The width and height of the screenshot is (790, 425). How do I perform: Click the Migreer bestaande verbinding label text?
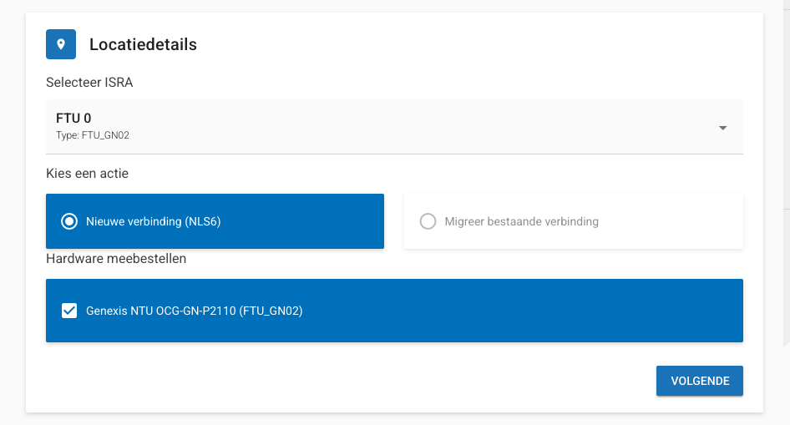click(521, 221)
